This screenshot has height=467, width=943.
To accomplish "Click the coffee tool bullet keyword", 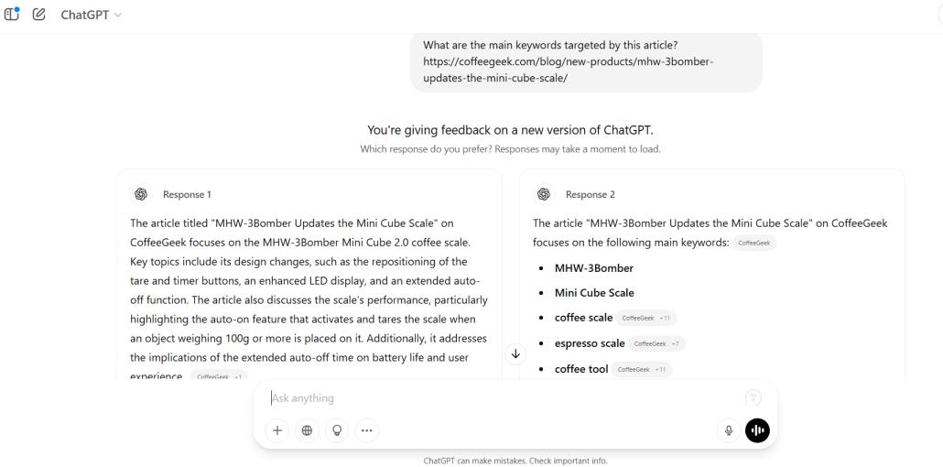I will click(581, 369).
